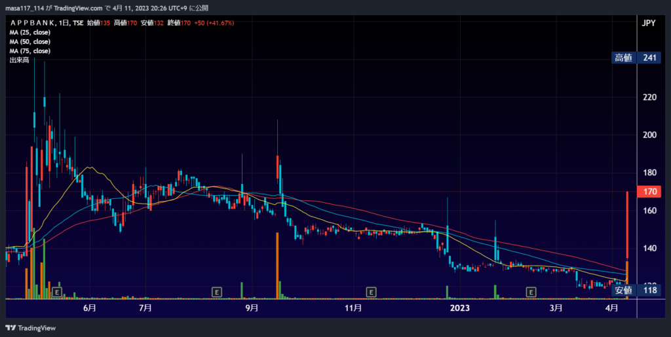This screenshot has height=337, width=671.
Task: Click the 安値 118 price label
Action: tap(636, 291)
